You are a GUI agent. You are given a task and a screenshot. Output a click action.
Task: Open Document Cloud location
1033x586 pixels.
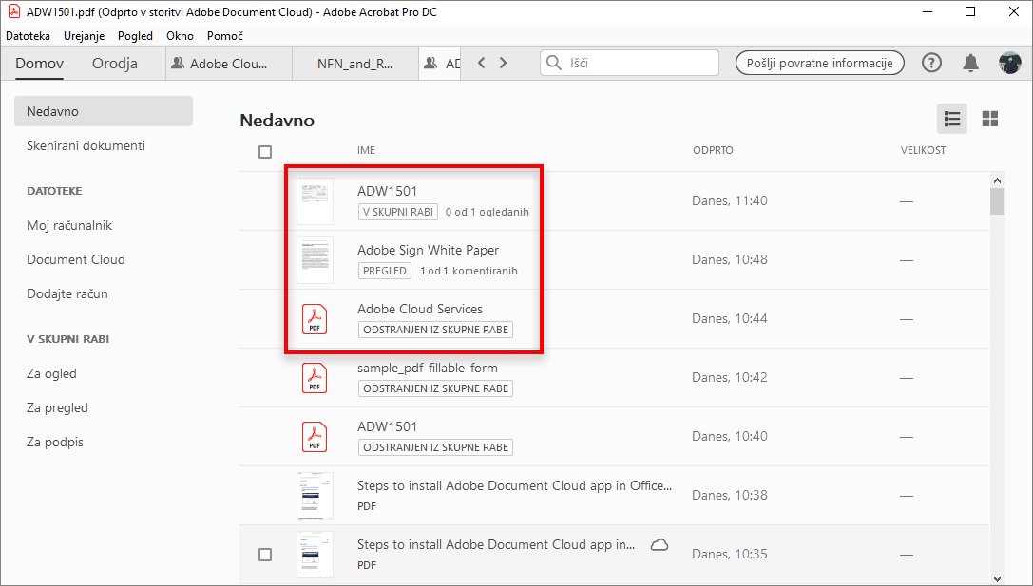(76, 259)
